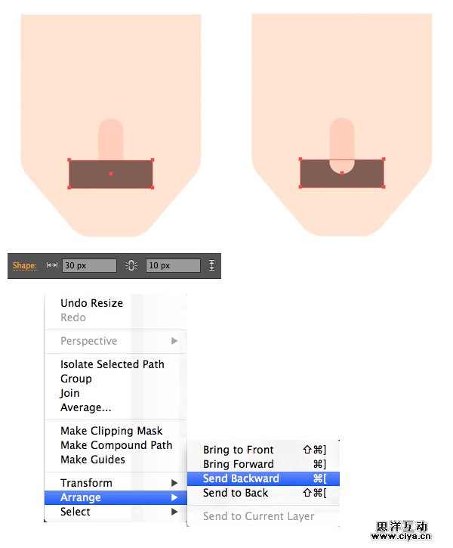This screenshot has width=453, height=548.
Task: Click Group in the context menu
Action: coord(76,379)
